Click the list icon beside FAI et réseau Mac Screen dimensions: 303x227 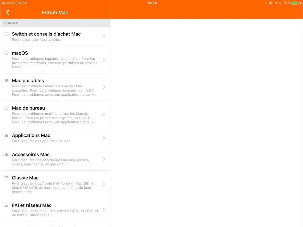(x=6, y=205)
